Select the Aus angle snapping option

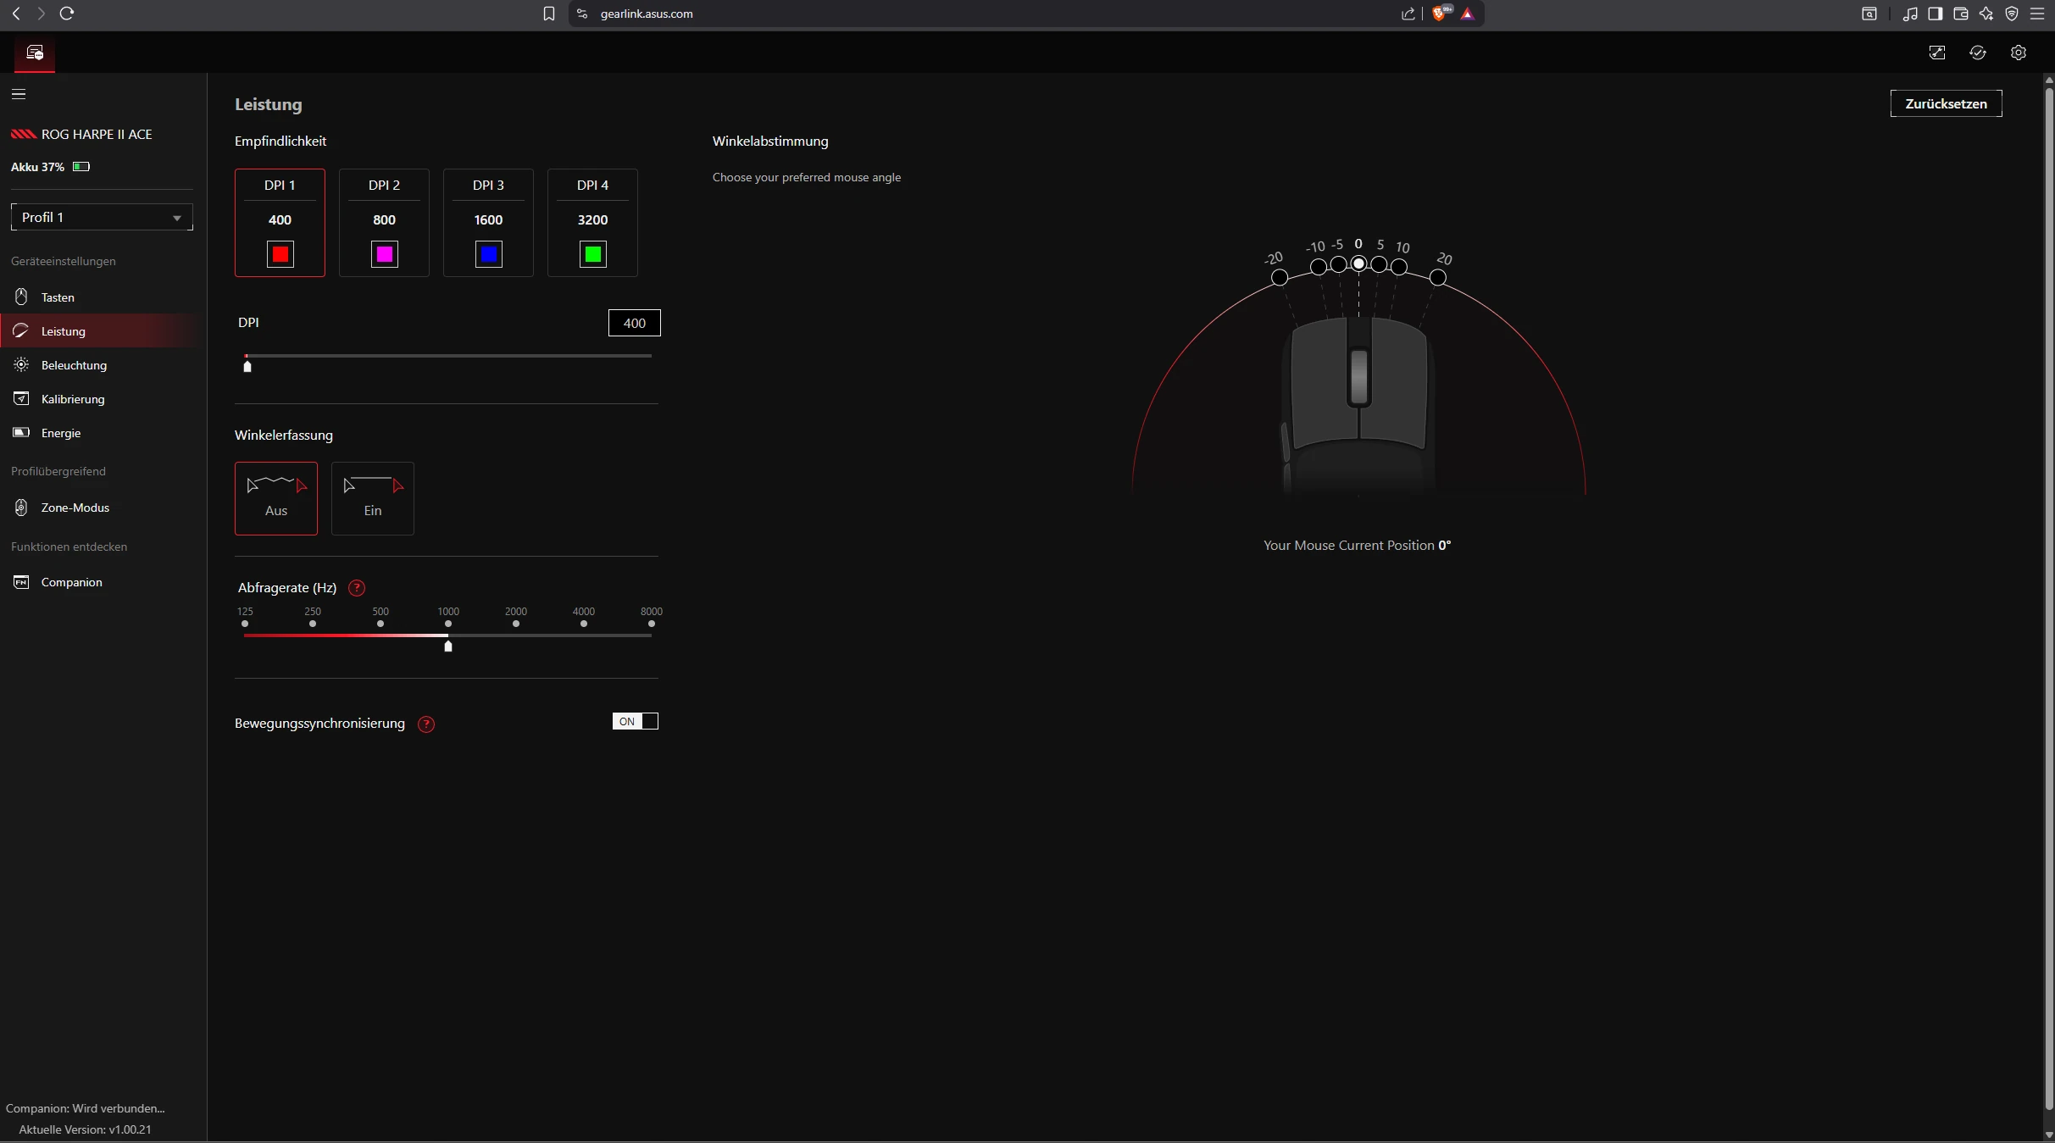276,498
